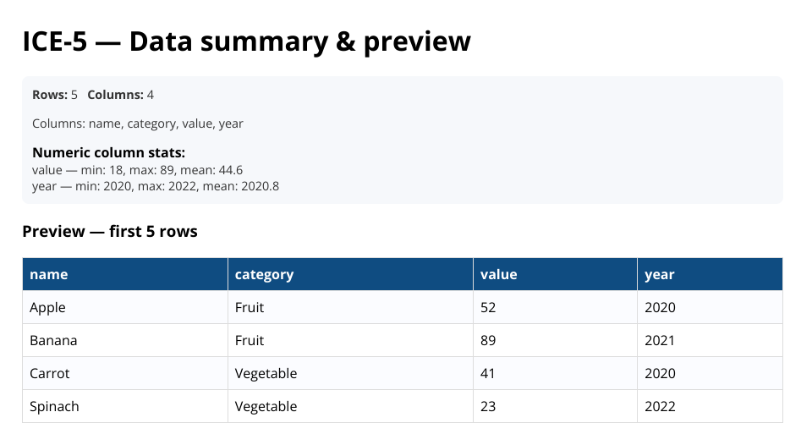
Task: Click the 'year' column header
Action: (x=659, y=274)
